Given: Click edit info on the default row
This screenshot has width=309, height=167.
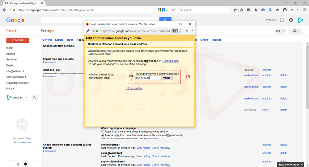Looking at the screenshot, I should (x=267, y=70).
